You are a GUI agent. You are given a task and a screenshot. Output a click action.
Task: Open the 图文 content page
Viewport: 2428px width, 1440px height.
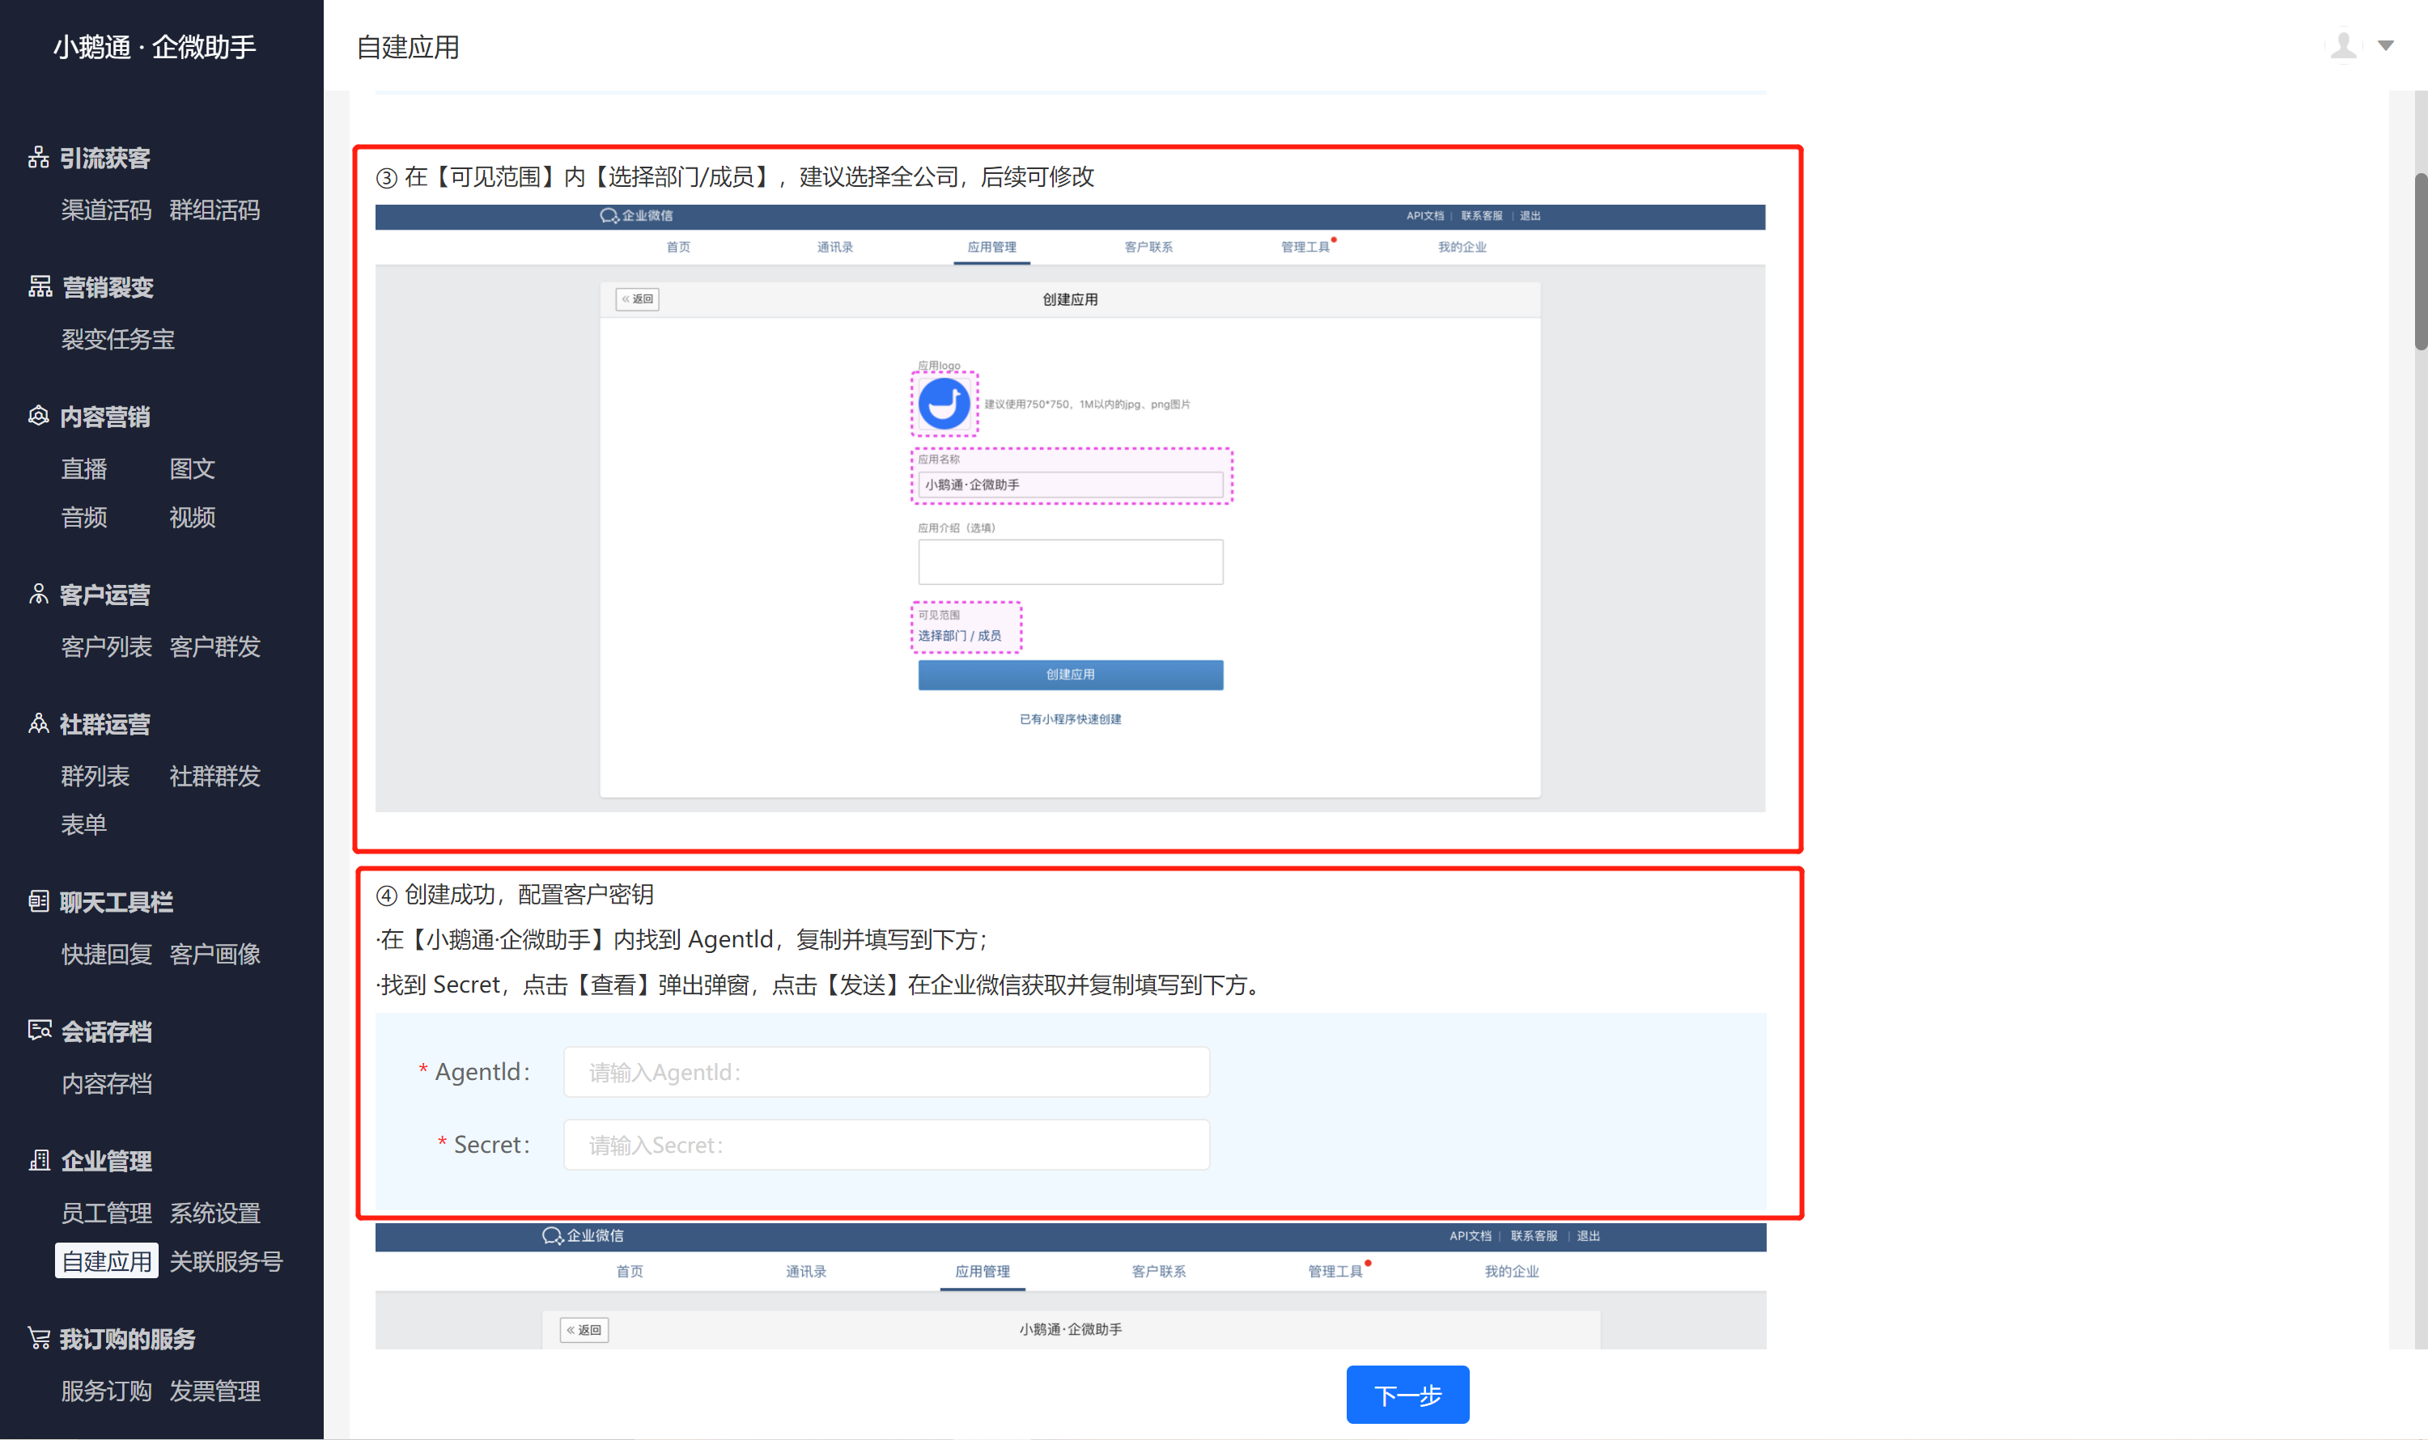point(193,468)
